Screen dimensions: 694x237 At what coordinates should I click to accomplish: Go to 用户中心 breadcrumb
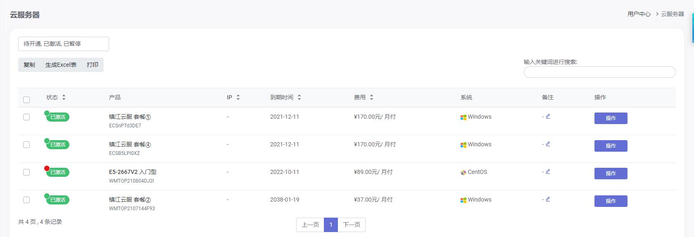[x=639, y=14]
